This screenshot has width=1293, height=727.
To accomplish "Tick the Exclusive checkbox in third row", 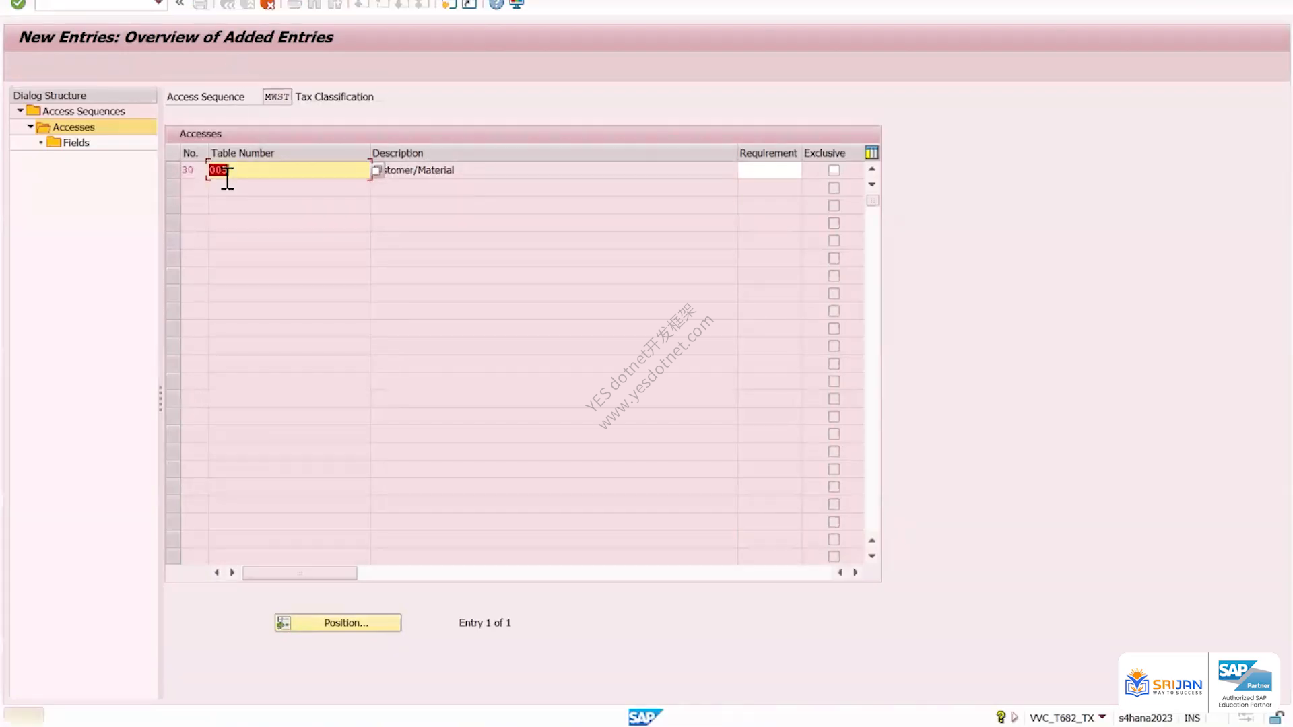I will (x=834, y=205).
